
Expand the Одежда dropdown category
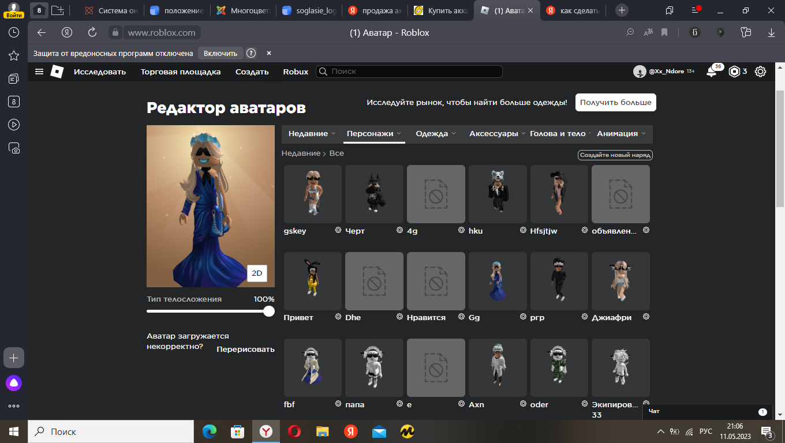(x=435, y=134)
